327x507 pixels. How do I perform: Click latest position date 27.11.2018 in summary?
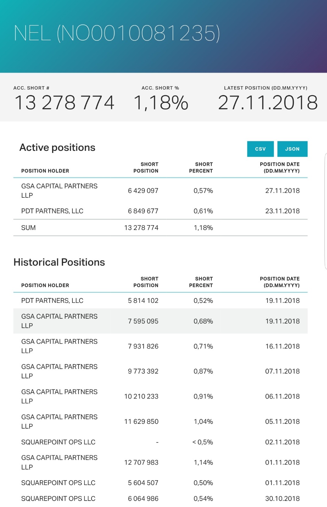pyautogui.click(x=268, y=103)
